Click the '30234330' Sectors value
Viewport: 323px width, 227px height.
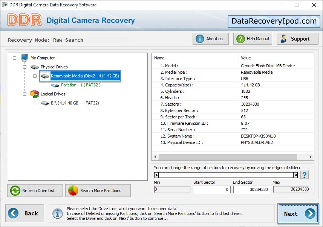coord(250,104)
